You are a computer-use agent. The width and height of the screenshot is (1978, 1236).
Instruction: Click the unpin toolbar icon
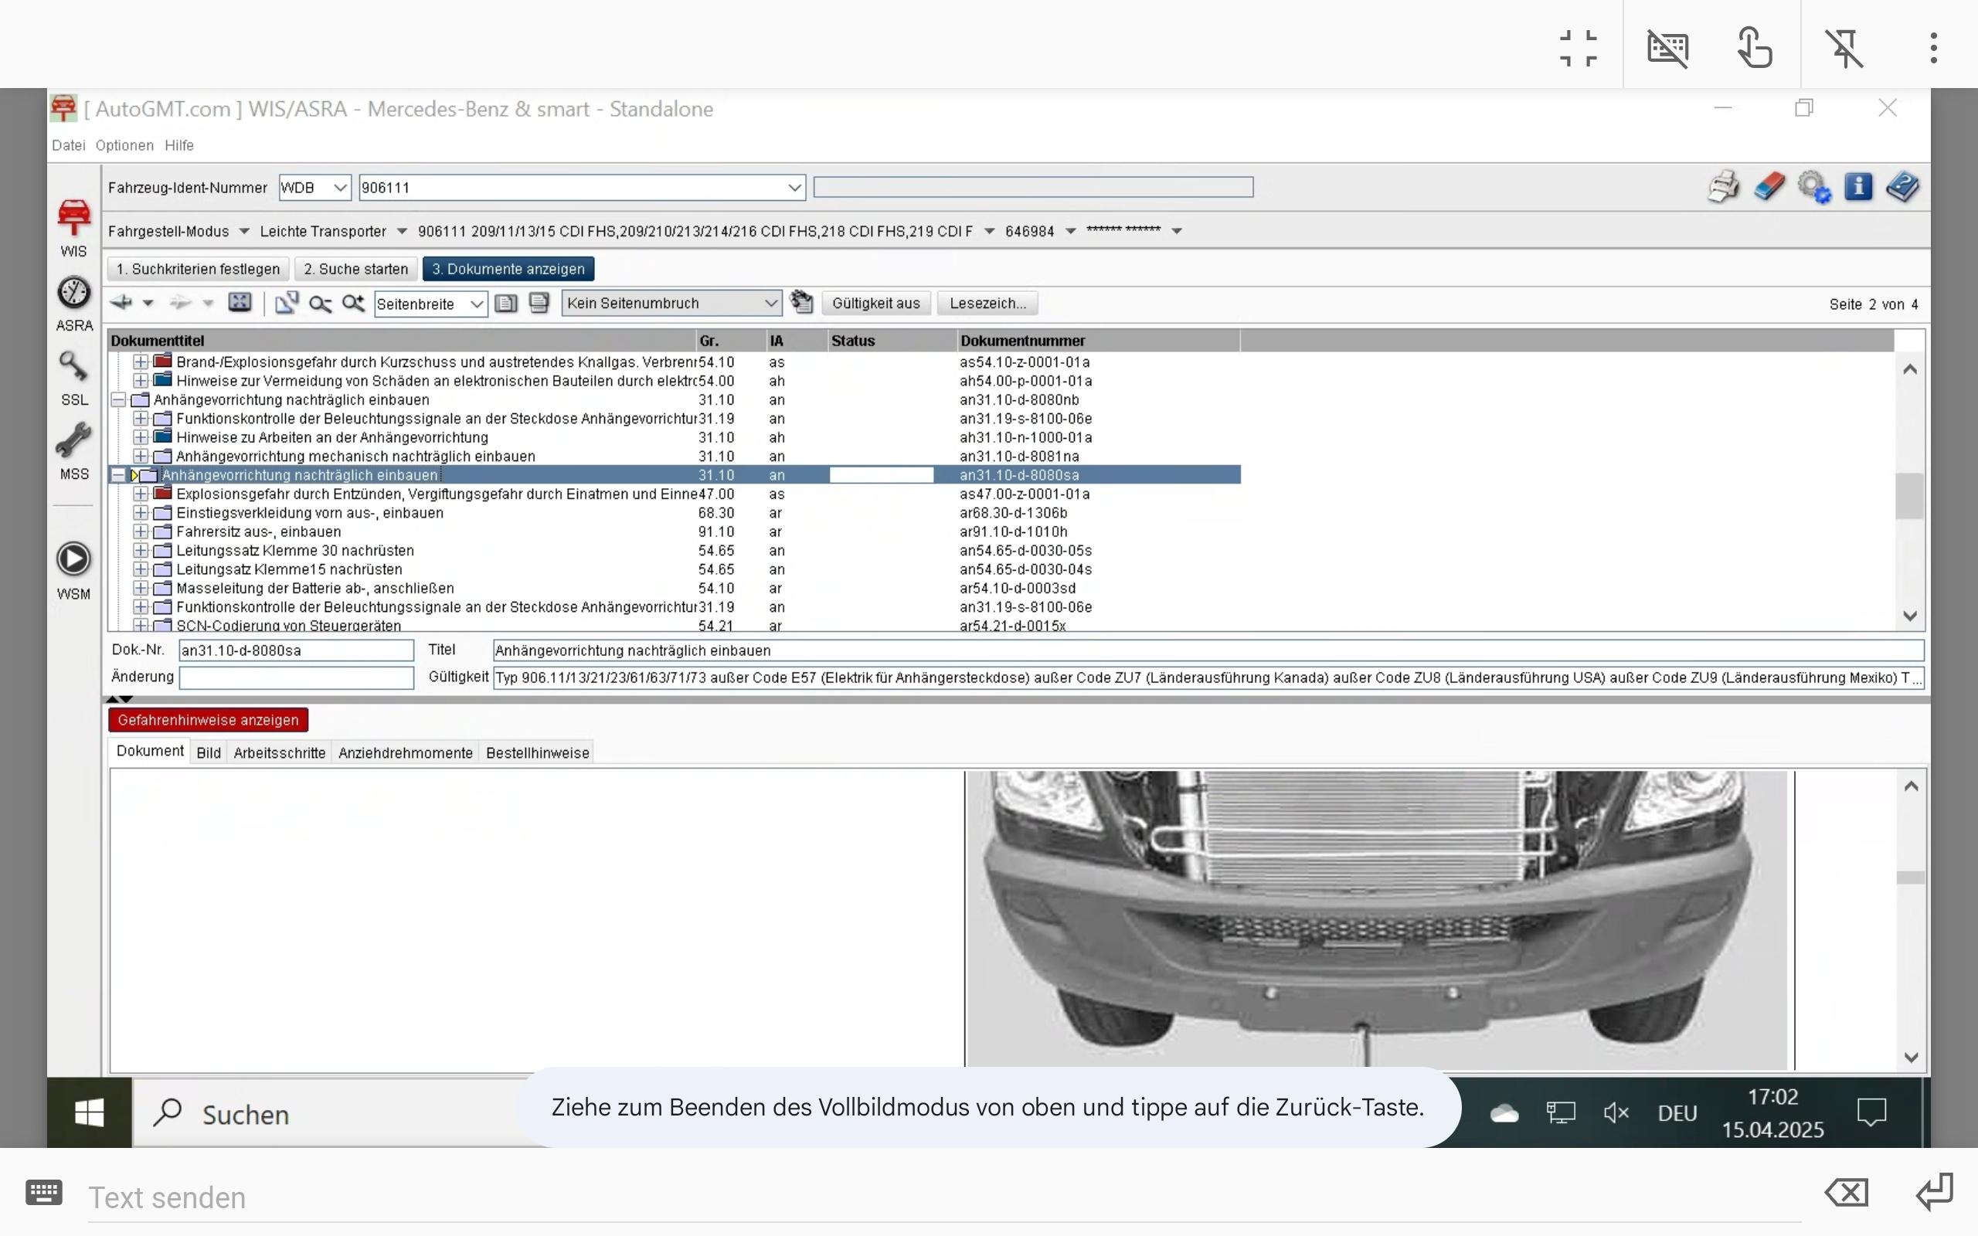coord(1845,47)
